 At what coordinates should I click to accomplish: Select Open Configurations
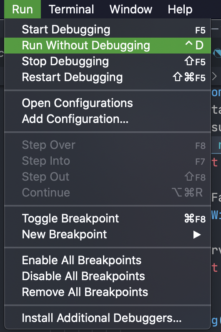(x=108, y=103)
